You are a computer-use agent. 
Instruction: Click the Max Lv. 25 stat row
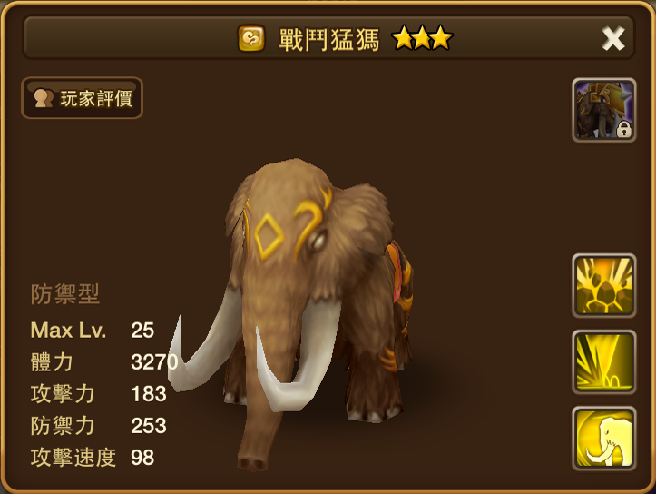click(93, 331)
